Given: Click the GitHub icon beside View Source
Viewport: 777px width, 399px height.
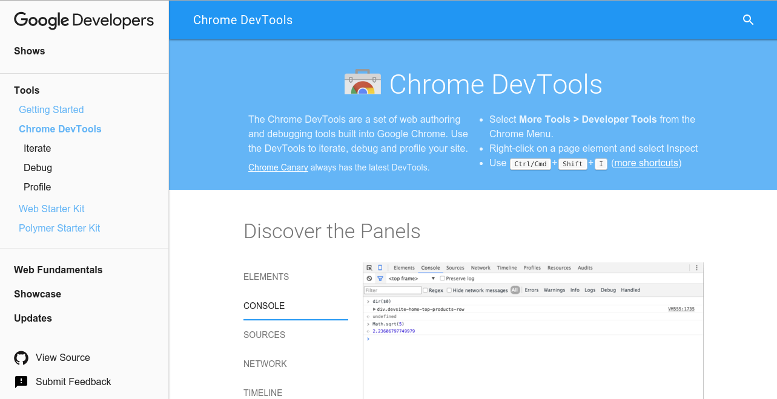Looking at the screenshot, I should coord(21,358).
